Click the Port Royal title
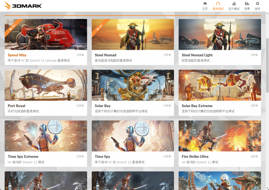The image size is (269, 190). point(17,106)
